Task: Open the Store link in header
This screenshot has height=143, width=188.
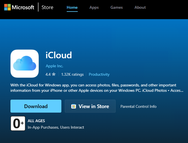Action: (47, 7)
